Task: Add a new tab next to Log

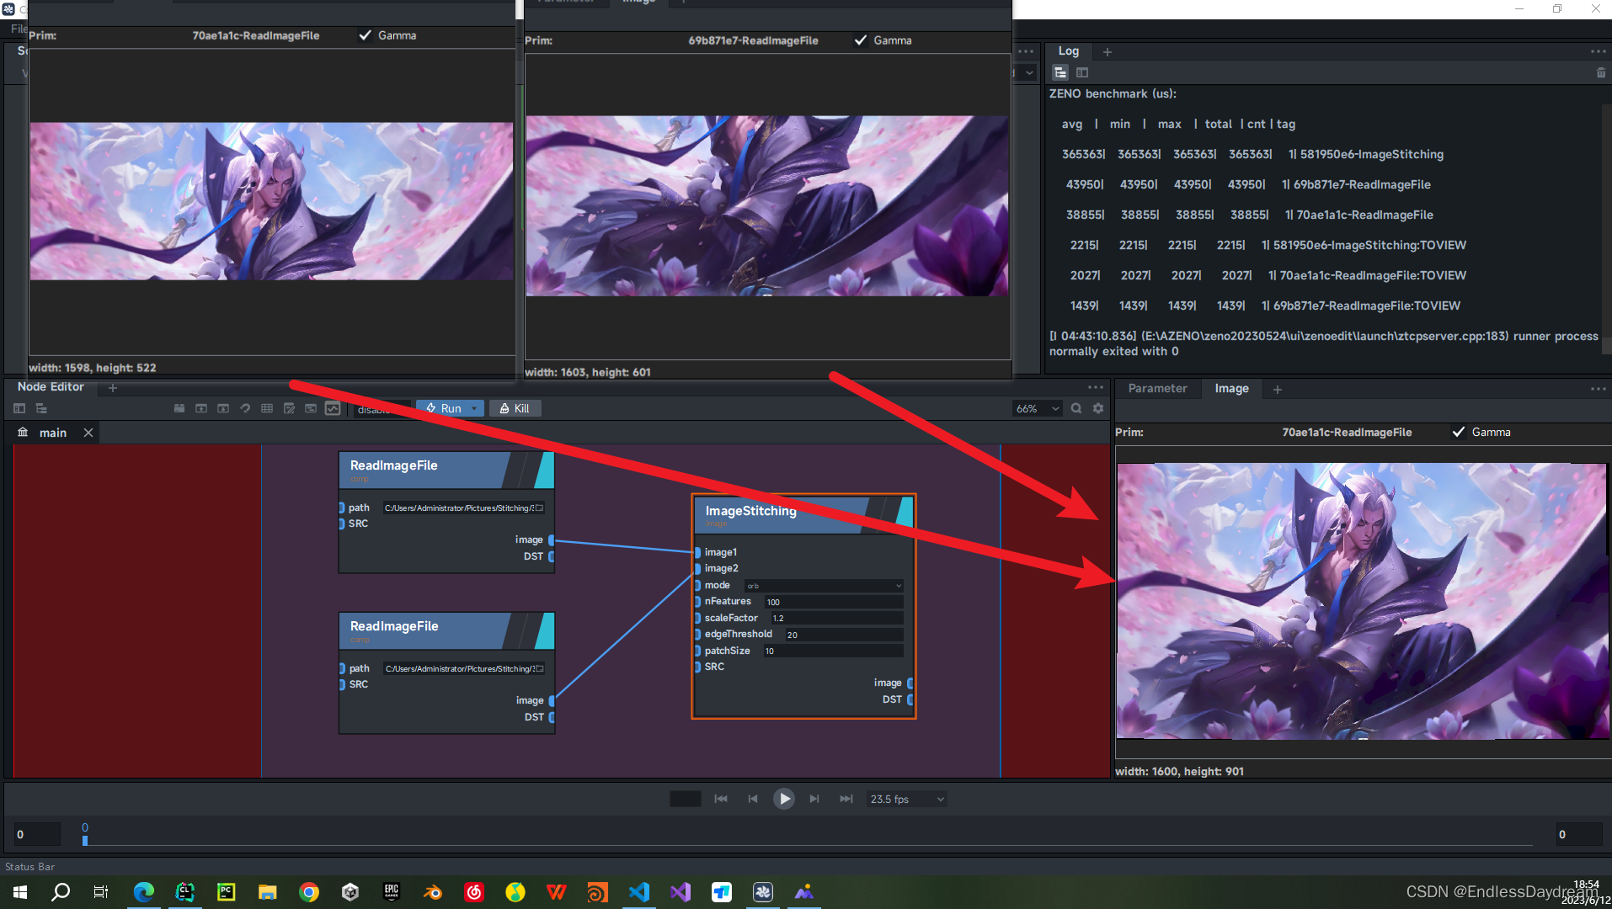Action: click(1108, 51)
